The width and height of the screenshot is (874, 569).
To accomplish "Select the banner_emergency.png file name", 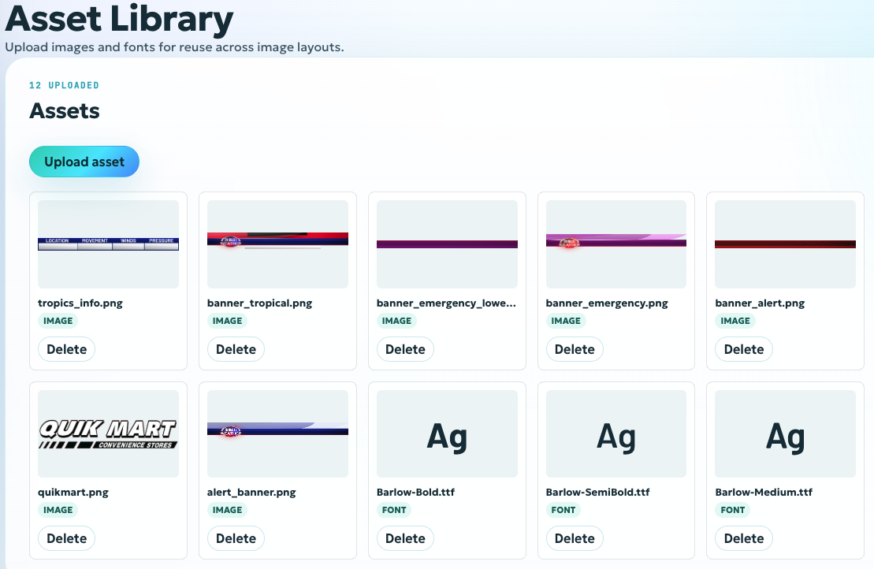I will point(607,303).
